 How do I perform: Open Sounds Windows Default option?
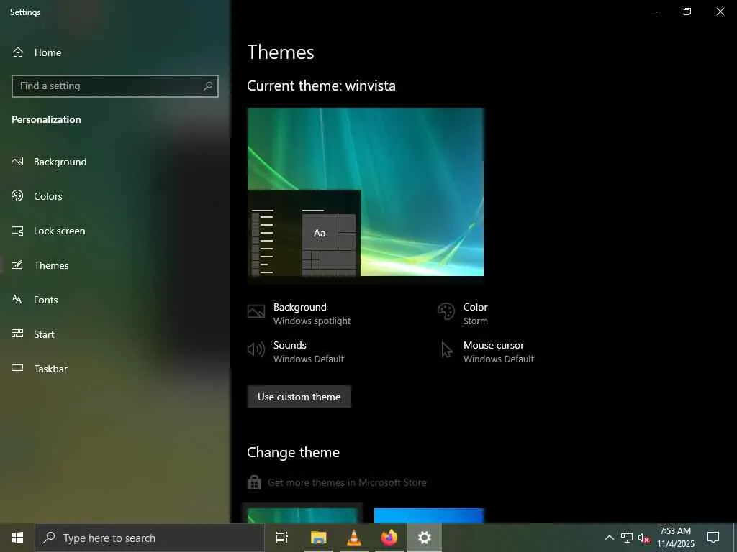point(296,351)
